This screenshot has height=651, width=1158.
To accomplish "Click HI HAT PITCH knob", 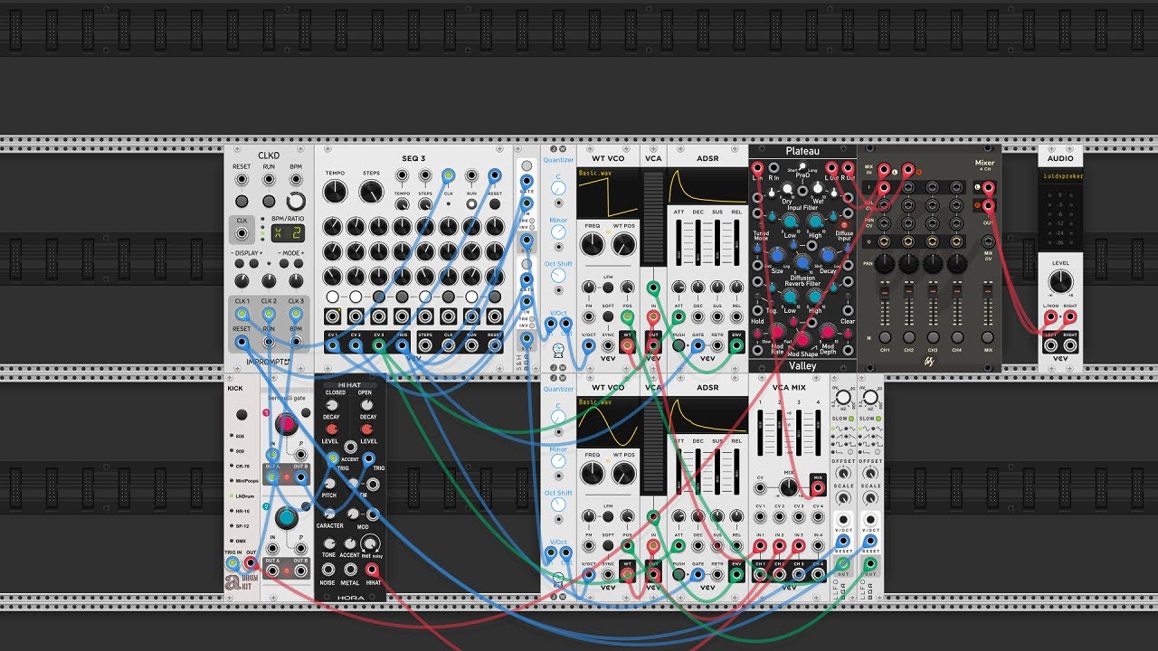I will [x=331, y=486].
